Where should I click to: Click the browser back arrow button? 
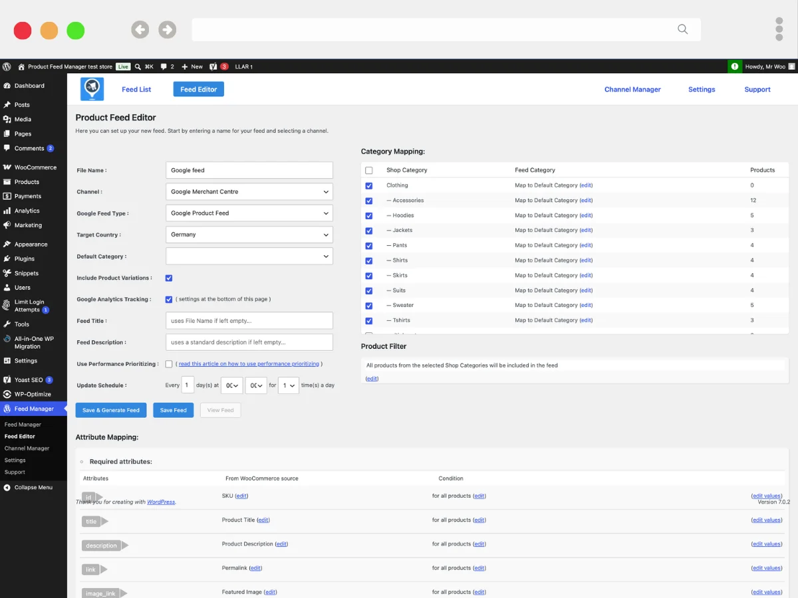(140, 29)
